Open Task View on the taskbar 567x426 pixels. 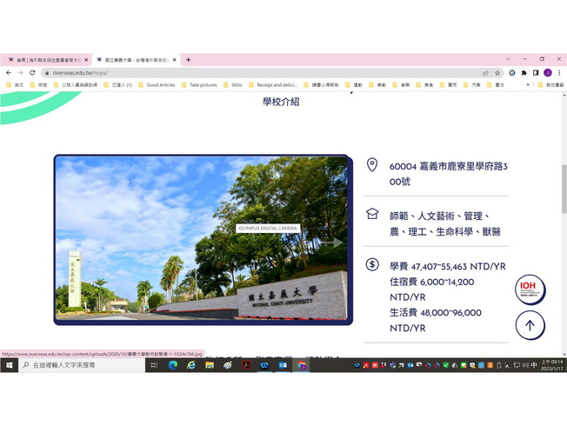[154, 365]
